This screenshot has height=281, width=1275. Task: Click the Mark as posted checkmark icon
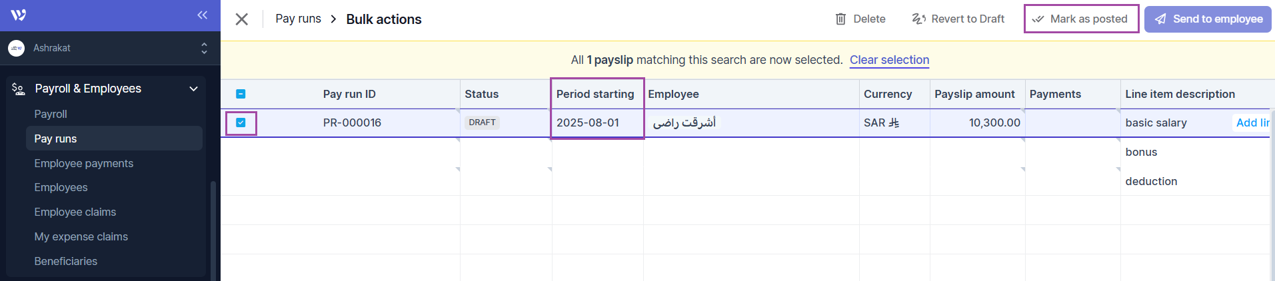coord(1038,19)
